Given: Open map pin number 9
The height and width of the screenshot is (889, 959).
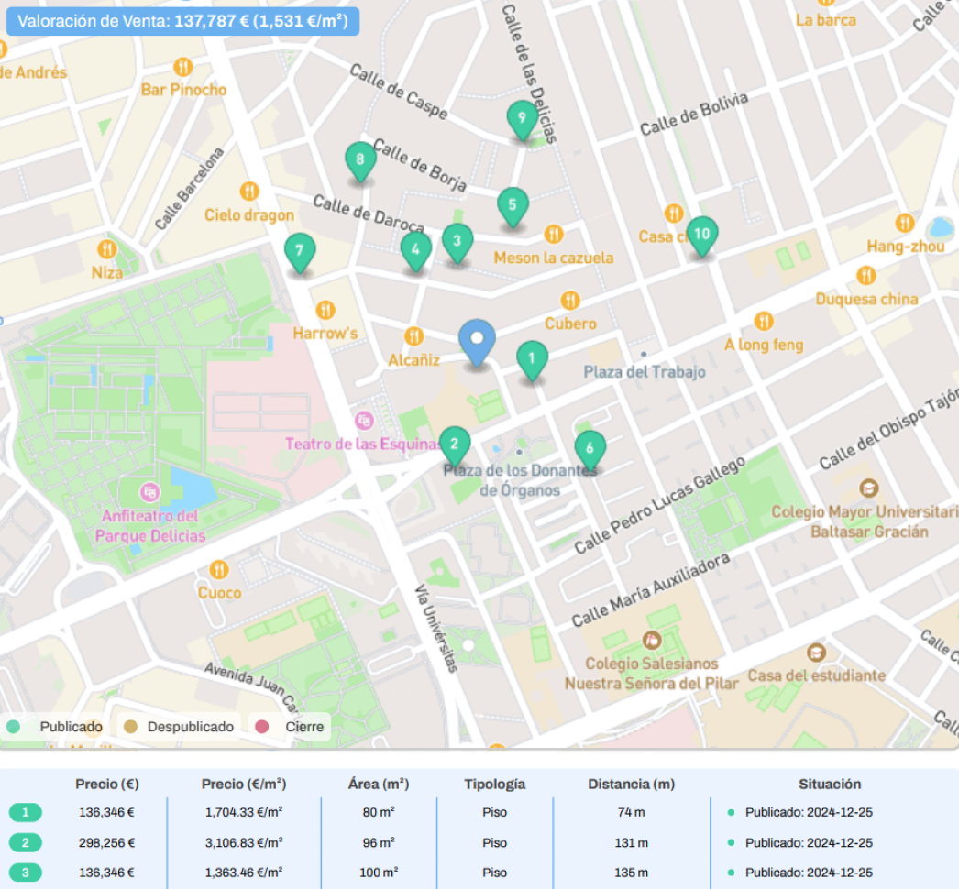Looking at the screenshot, I should tap(522, 118).
